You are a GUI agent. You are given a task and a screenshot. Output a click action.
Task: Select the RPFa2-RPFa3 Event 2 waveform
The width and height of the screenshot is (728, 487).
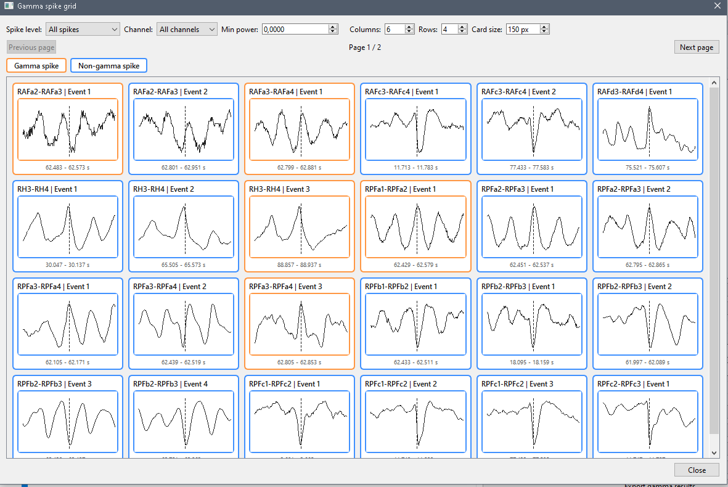(x=648, y=227)
